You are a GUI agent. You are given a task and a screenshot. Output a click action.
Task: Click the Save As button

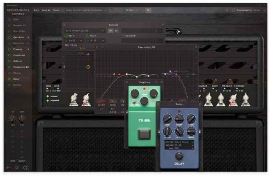pyautogui.click(x=46, y=10)
